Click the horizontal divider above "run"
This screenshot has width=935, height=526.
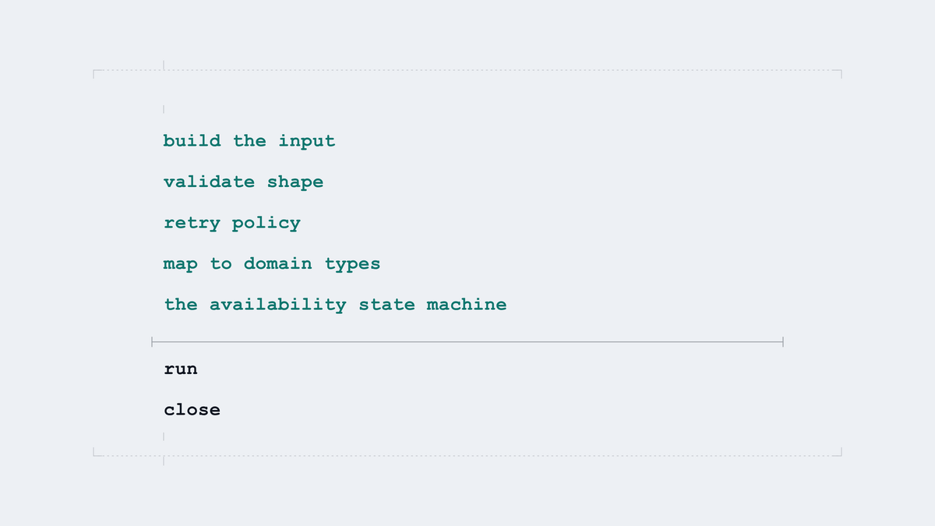coord(467,342)
